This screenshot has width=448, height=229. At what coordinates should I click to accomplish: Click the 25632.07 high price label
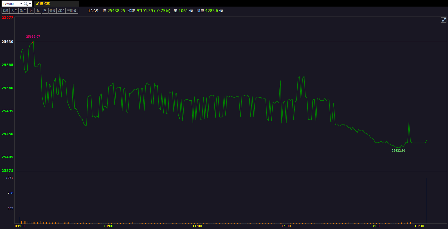click(x=33, y=37)
